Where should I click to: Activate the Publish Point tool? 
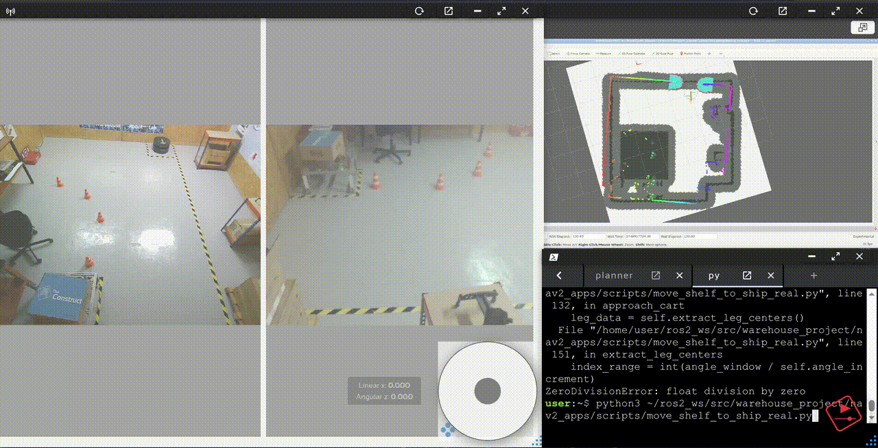(x=691, y=54)
